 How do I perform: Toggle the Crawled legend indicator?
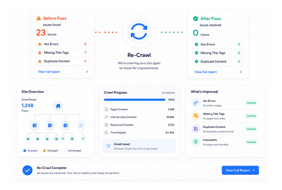coord(24,151)
